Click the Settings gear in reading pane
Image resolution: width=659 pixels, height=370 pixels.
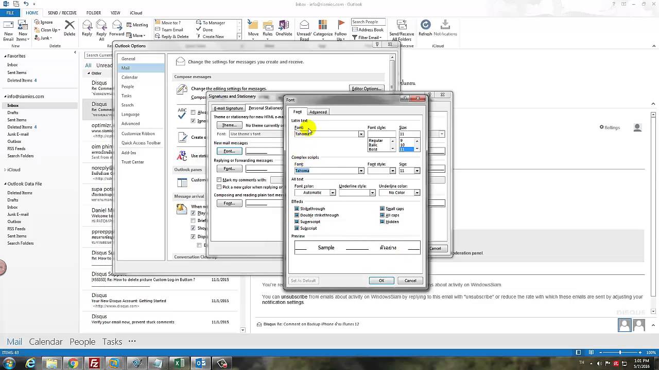[602, 127]
